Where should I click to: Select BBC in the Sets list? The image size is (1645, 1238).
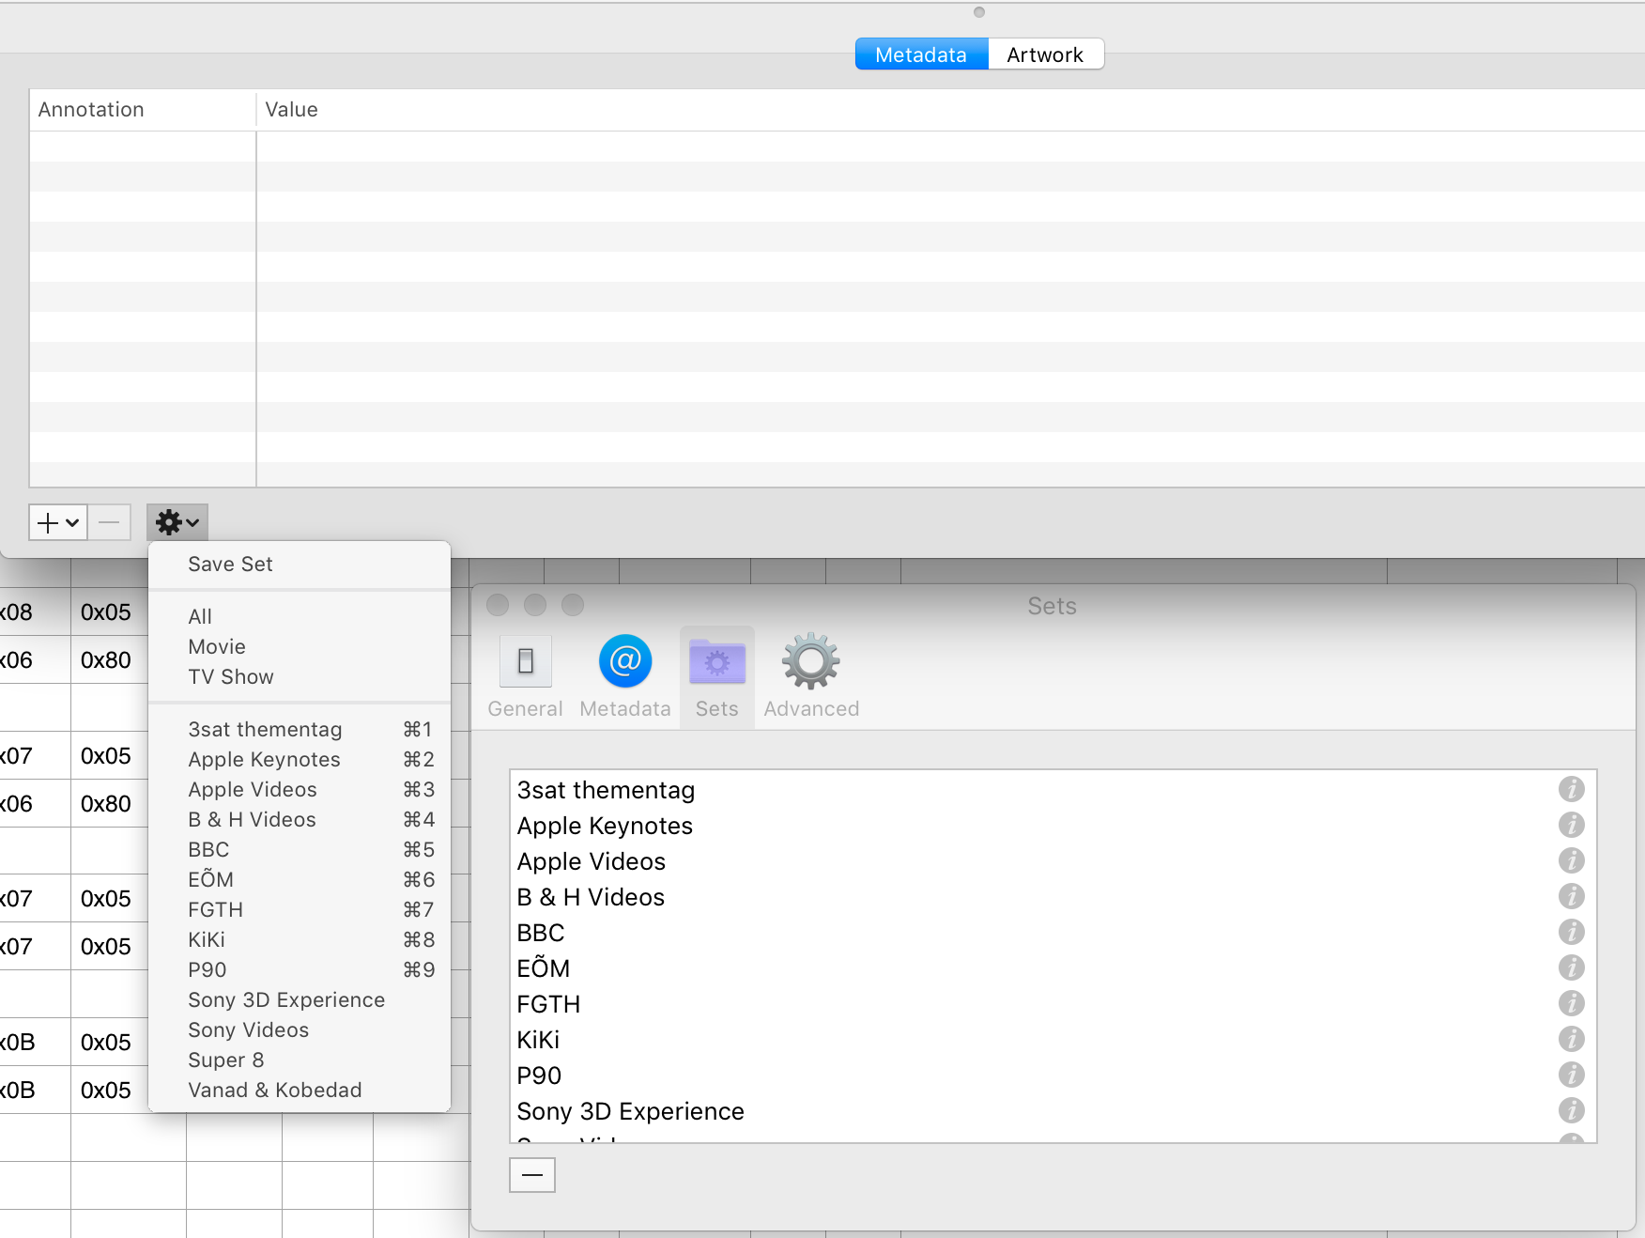pos(1053,933)
